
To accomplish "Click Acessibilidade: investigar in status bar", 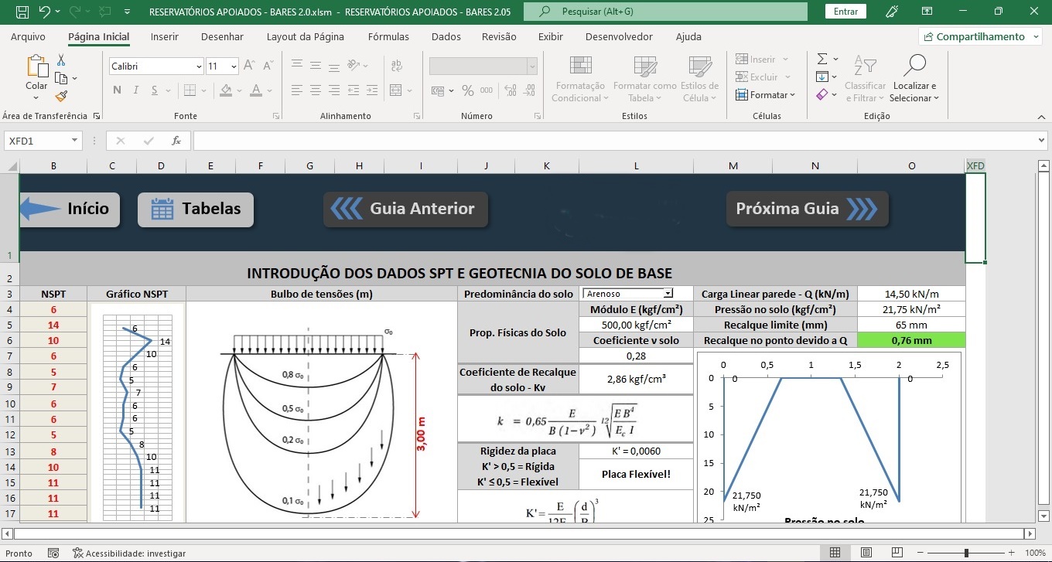I will tap(128, 553).
